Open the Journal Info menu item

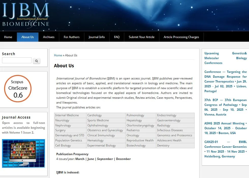97,37
